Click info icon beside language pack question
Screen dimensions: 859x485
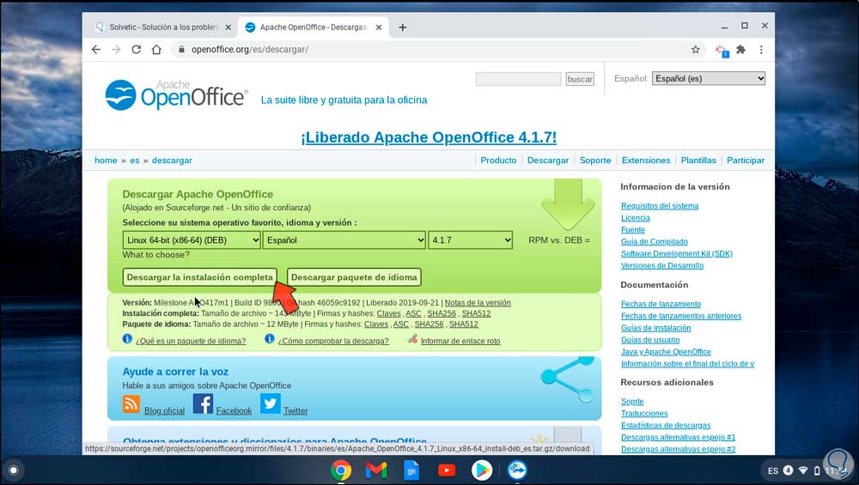pos(127,339)
